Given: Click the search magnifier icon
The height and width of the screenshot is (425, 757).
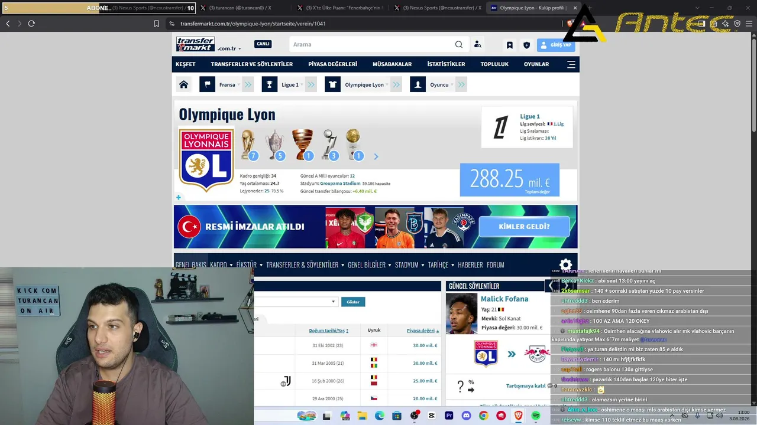Looking at the screenshot, I should (x=459, y=44).
